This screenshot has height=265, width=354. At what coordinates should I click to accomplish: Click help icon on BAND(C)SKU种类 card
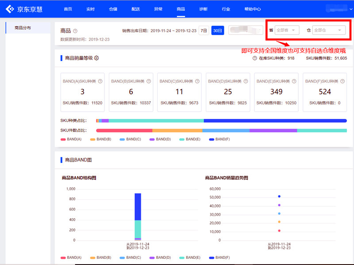[197, 81]
